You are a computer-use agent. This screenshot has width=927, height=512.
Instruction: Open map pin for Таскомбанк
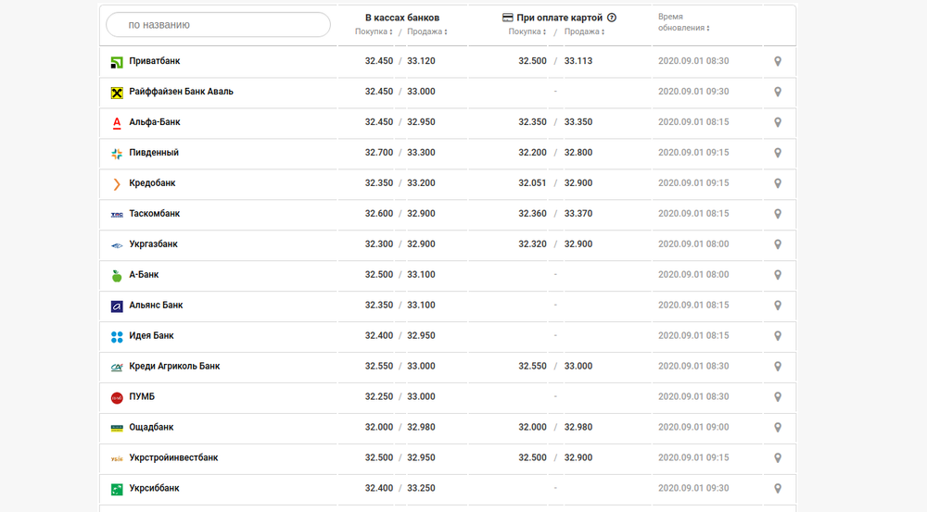tap(778, 214)
